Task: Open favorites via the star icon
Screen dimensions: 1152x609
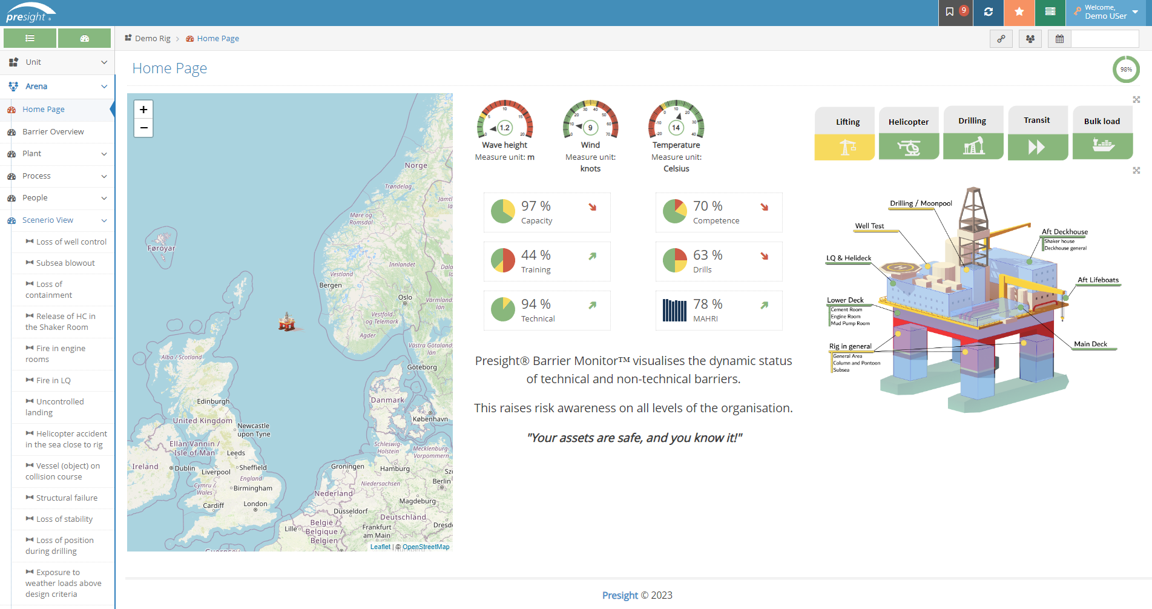Action: tap(1019, 13)
